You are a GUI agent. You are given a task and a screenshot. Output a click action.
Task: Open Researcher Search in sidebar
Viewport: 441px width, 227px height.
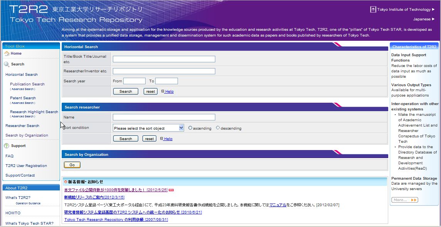[22, 125]
